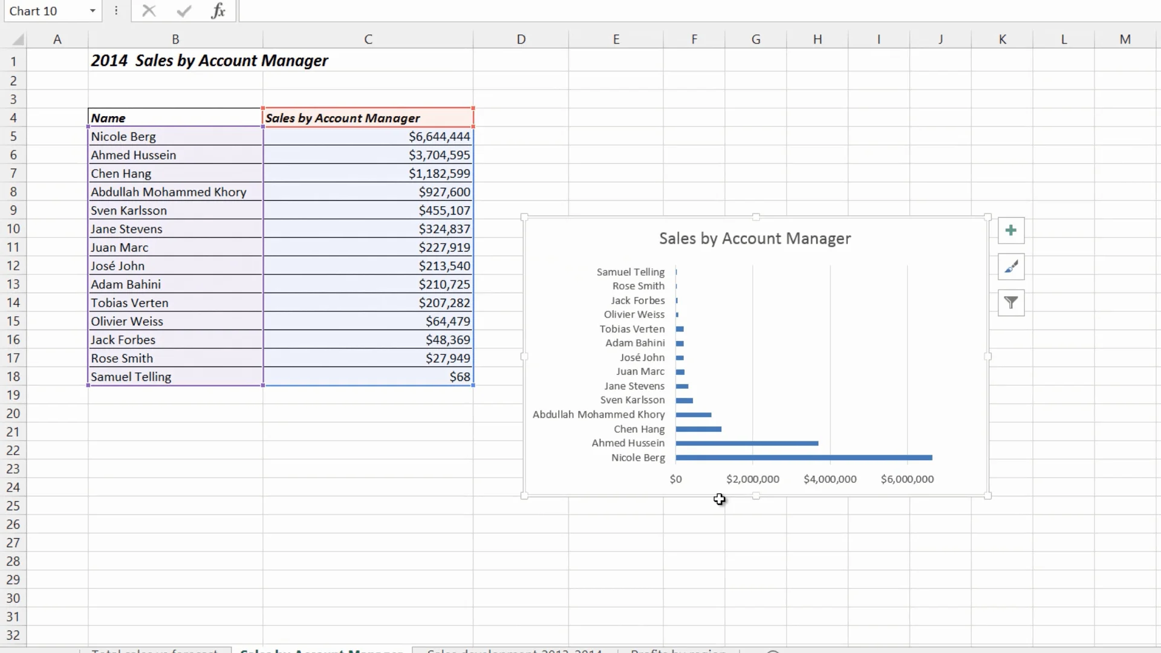This screenshot has width=1161, height=653.
Task: Open the Chart Elements plus button
Action: (1011, 230)
